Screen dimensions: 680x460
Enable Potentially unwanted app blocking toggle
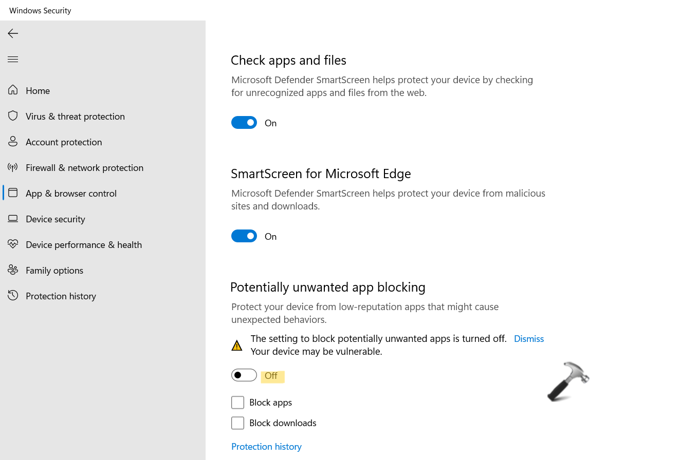[244, 375]
